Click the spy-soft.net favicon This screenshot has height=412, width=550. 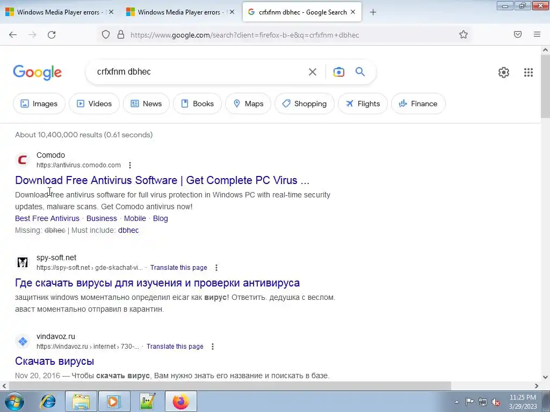[23, 262]
